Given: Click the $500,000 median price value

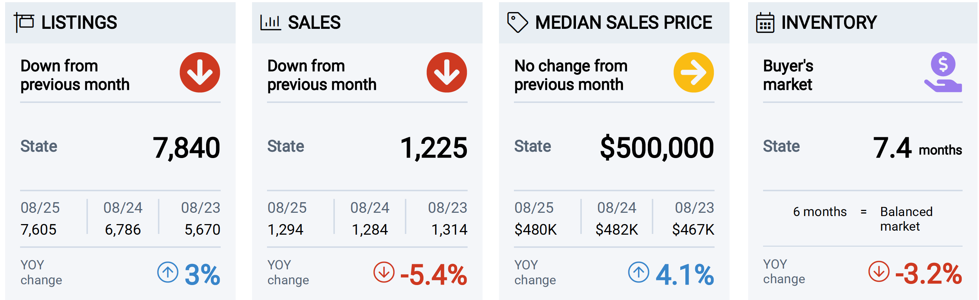Looking at the screenshot, I should (657, 148).
